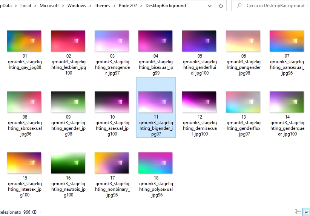Screen dimensions: 310x216
Task: Select the 09 agender wallpaper thumbnail
Action: coord(68,102)
